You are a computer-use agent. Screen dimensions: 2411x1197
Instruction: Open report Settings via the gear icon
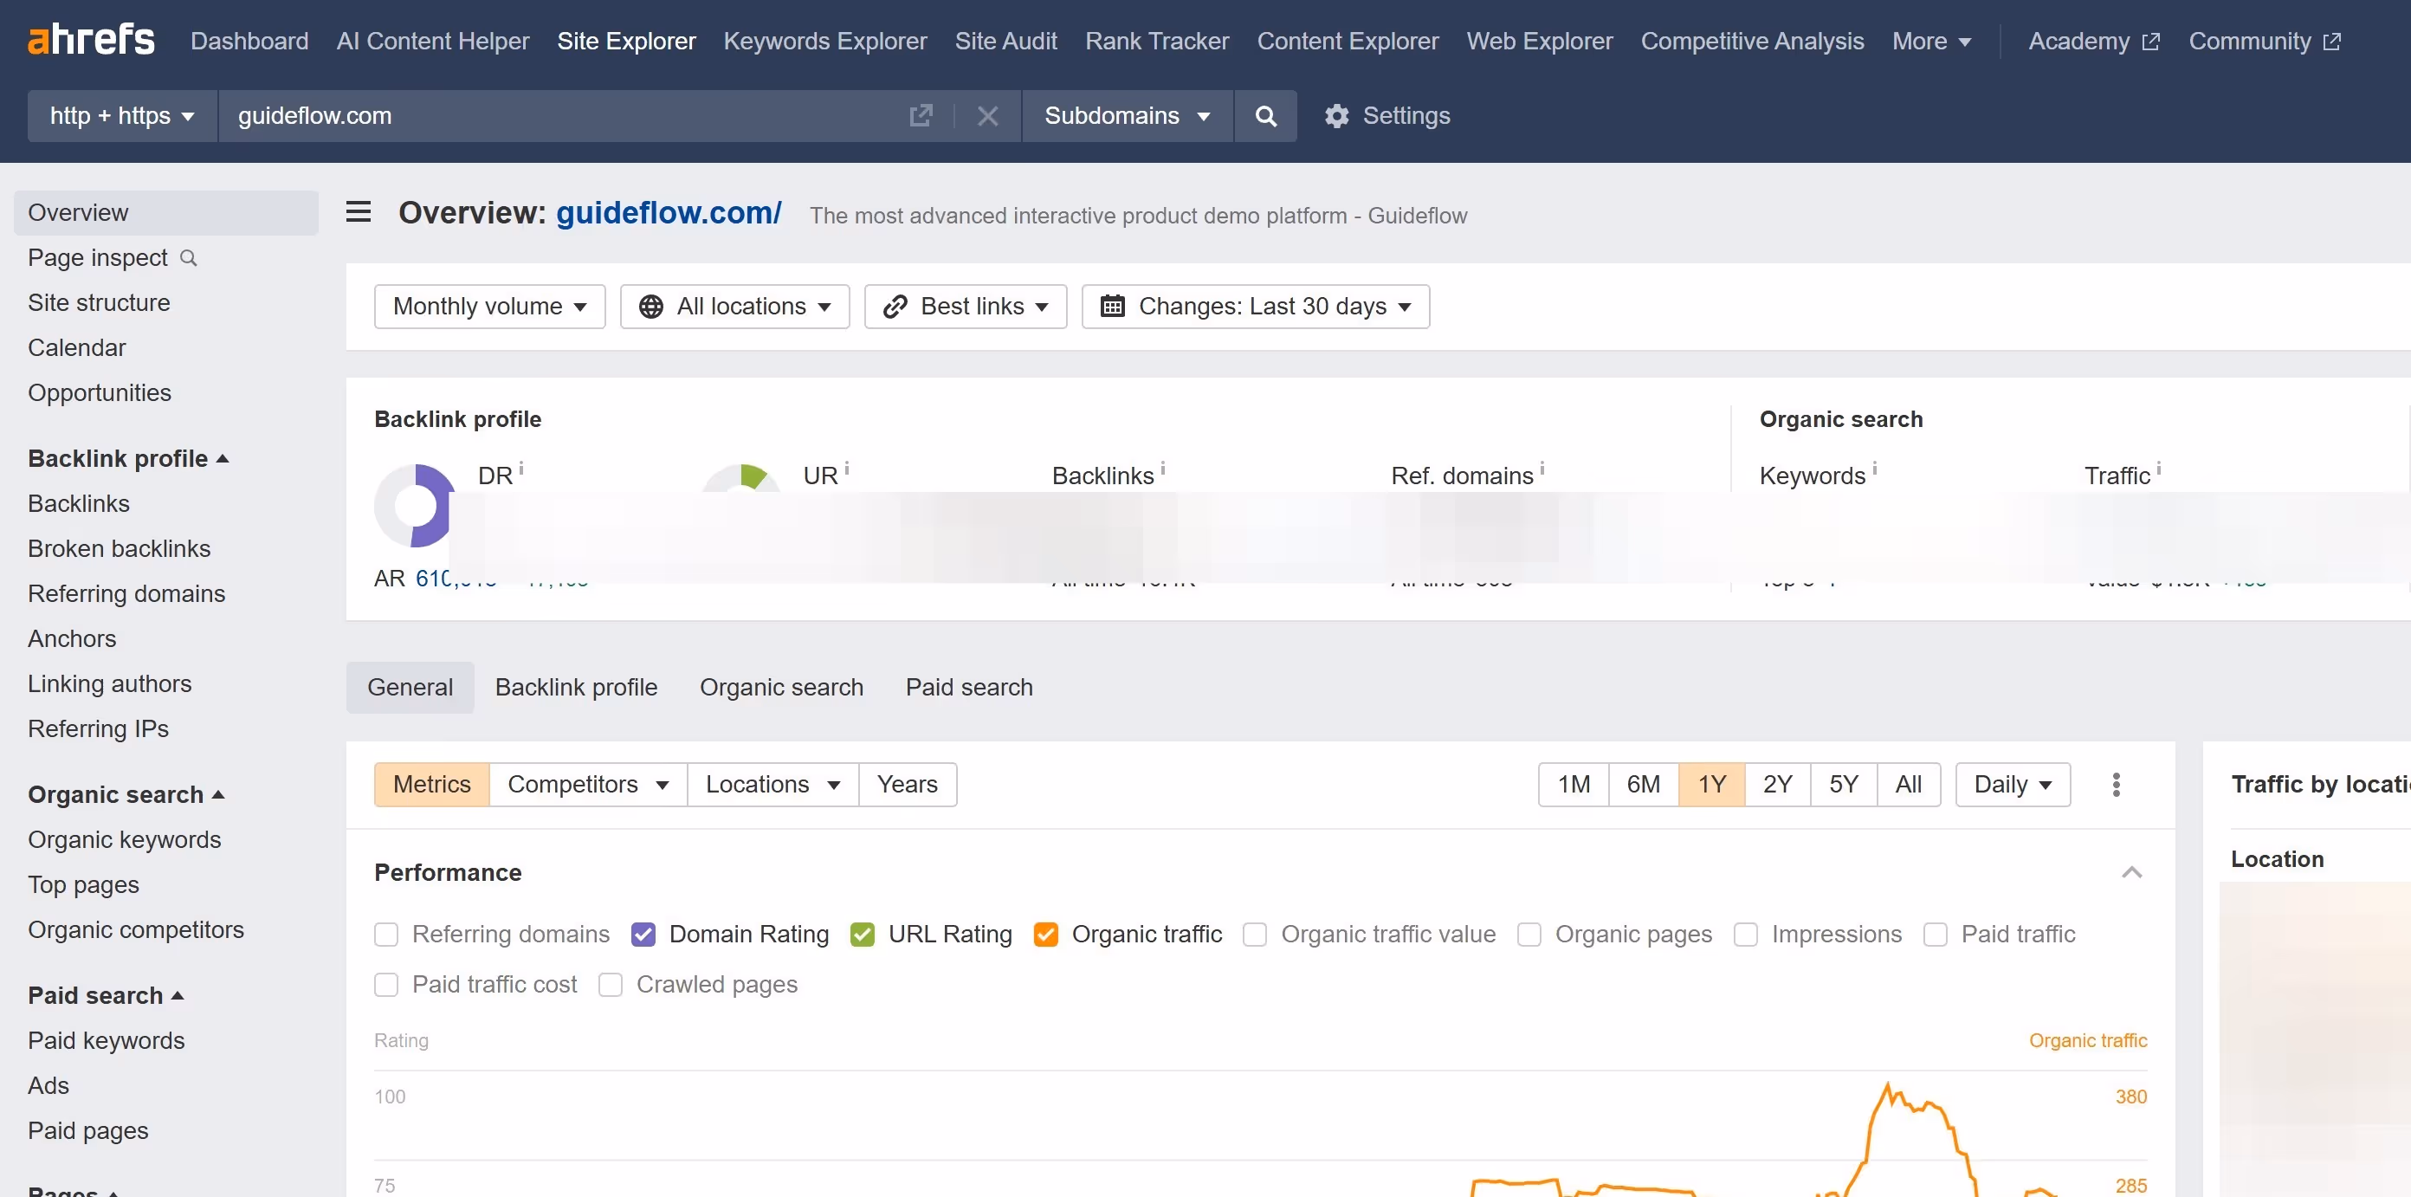(1336, 115)
